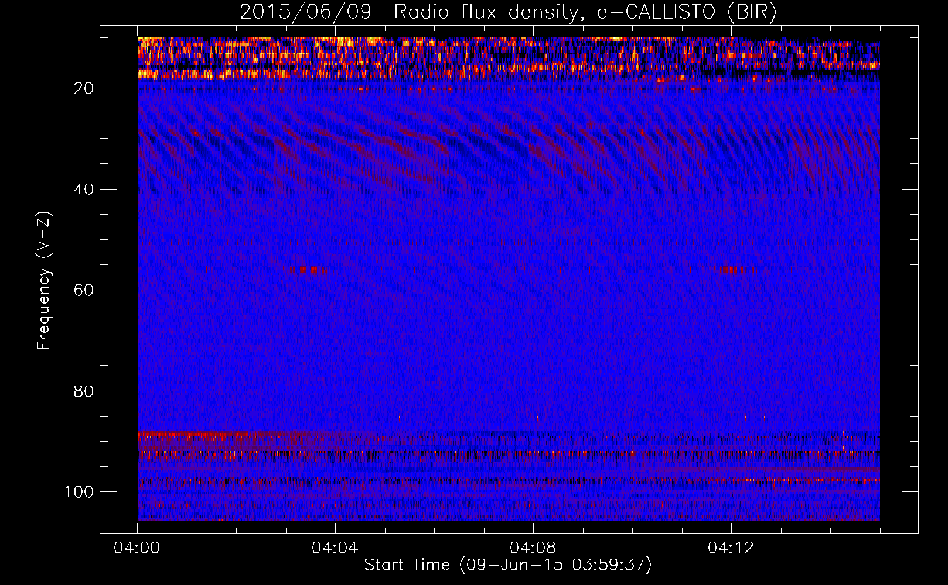Click the 04:08 time tick label

[533, 548]
